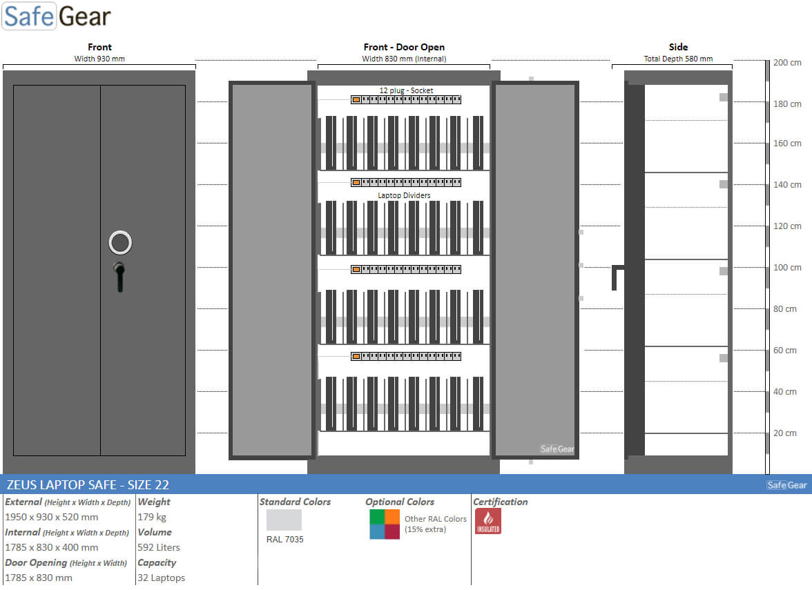Click the "100 cm" scale mark
The width and height of the screenshot is (812, 590).
point(787,268)
